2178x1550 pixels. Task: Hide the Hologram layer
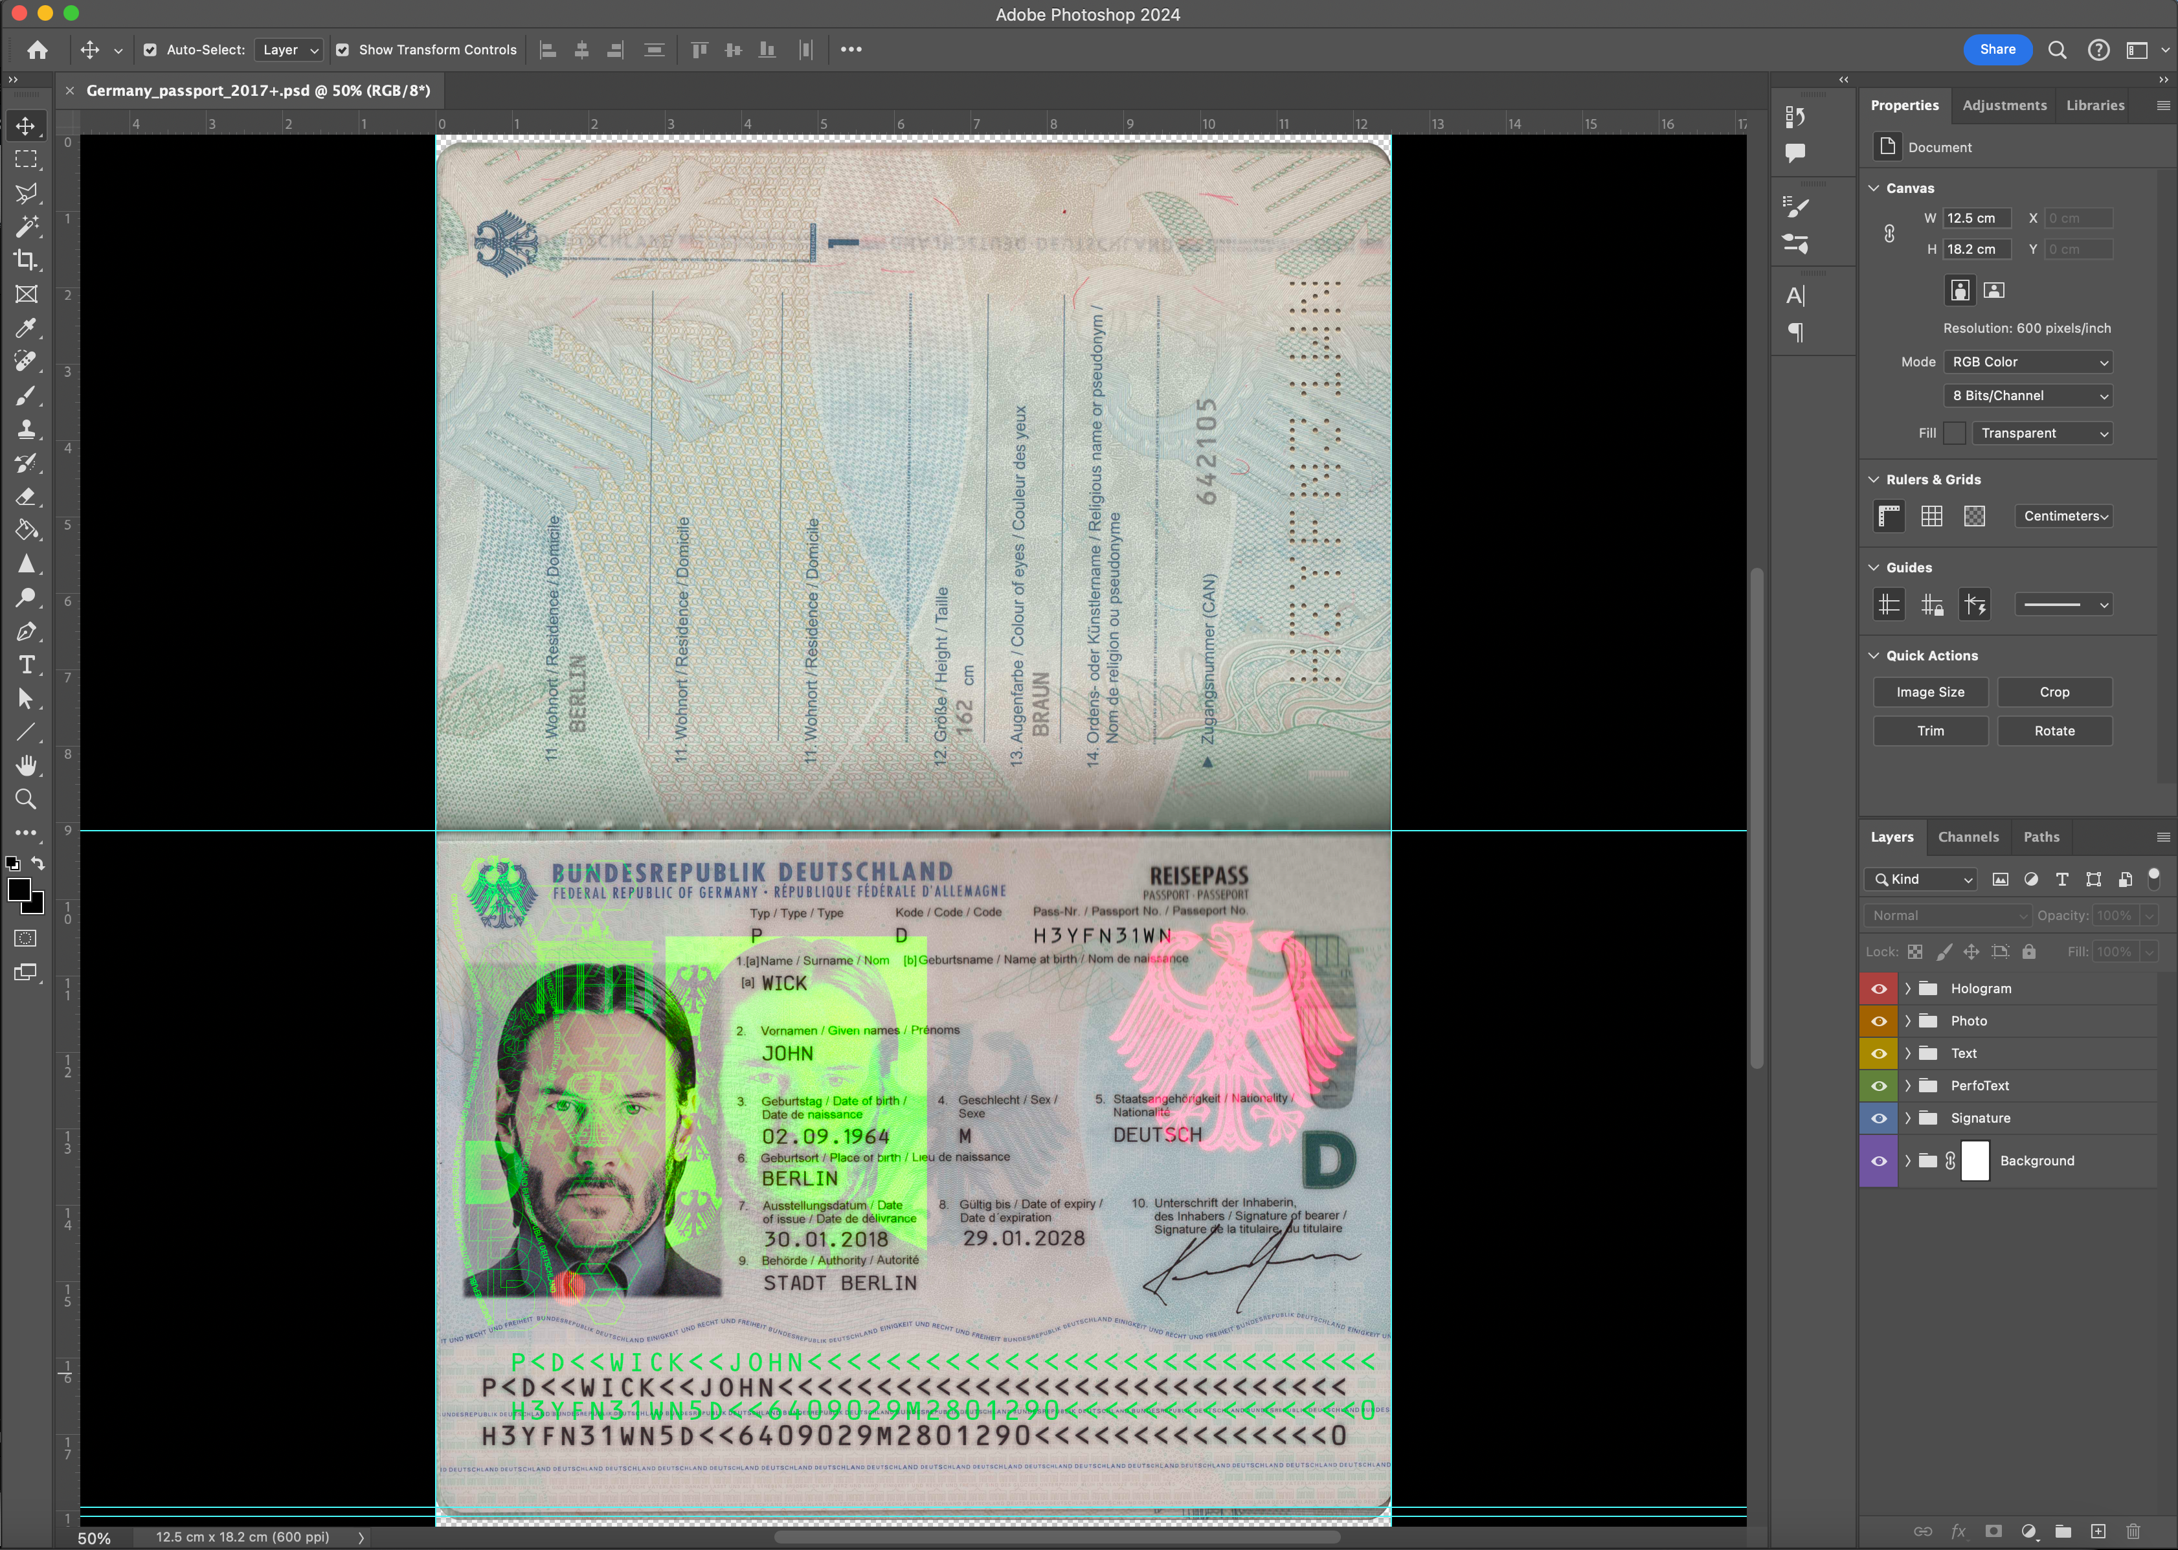(1878, 988)
